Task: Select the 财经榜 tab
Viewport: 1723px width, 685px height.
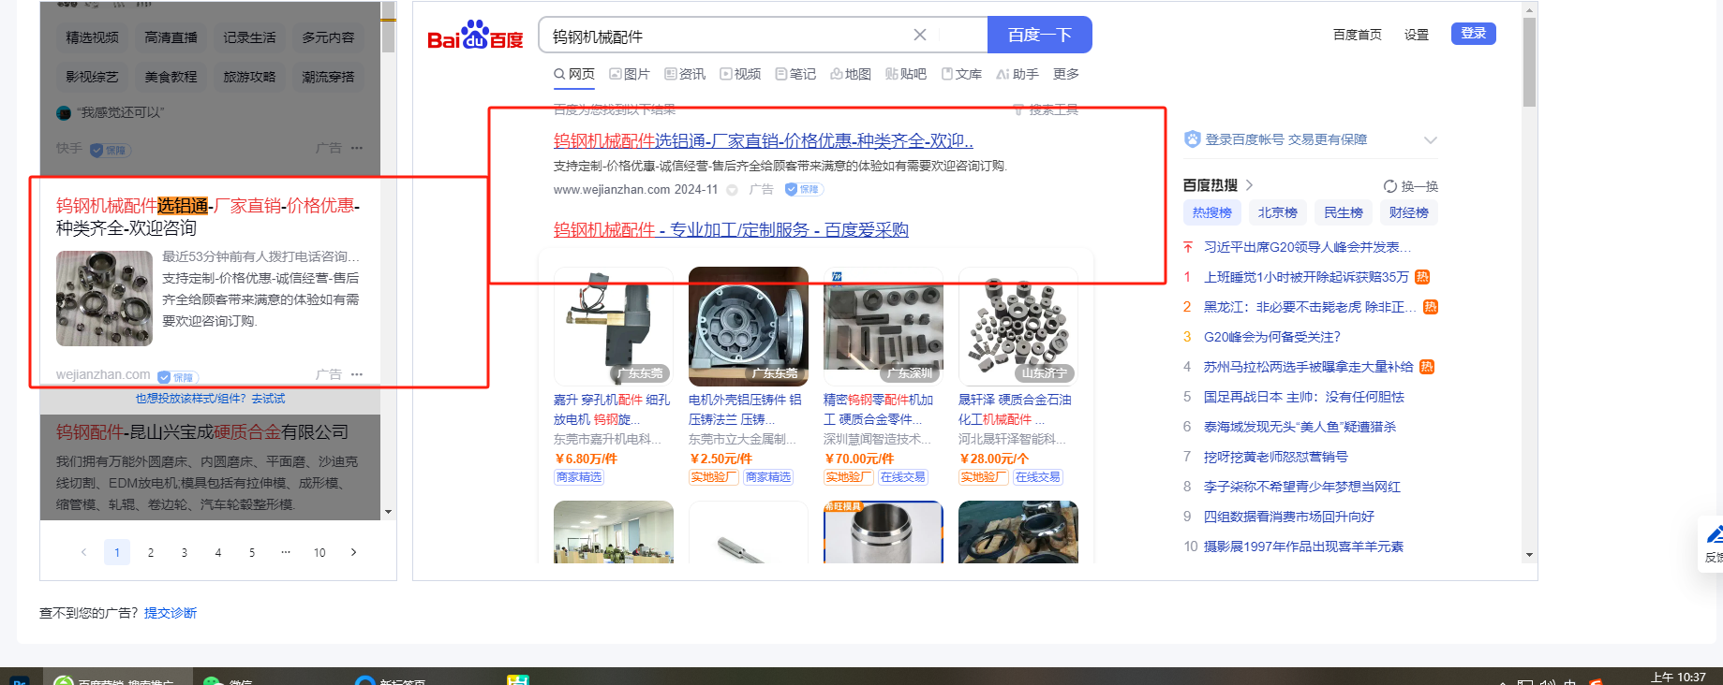Action: [1409, 212]
